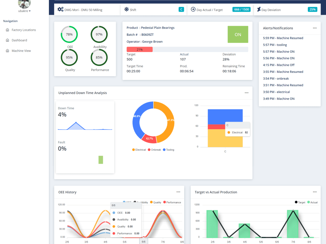Toggle Target series in production legend
326x244 pixels.
300,202
